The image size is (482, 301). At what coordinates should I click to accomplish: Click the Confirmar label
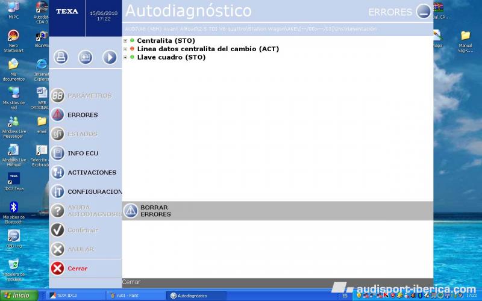[x=83, y=230]
